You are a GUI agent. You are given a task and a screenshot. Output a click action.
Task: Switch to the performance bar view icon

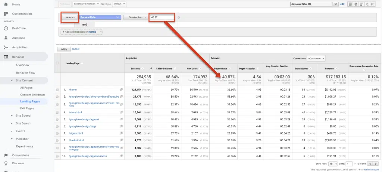click(361, 4)
